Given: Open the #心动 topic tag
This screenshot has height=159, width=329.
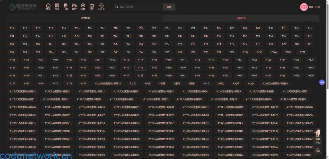Looking at the screenshot, I should coord(251,84).
